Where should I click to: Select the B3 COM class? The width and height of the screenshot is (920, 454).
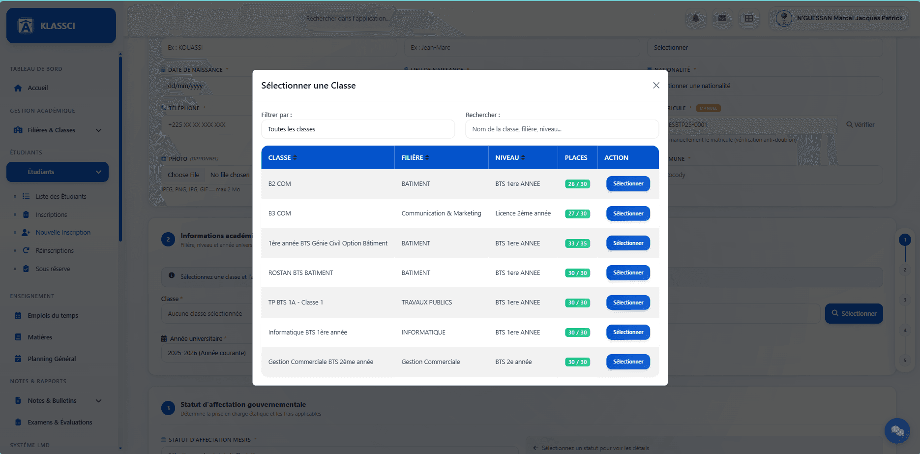click(628, 213)
